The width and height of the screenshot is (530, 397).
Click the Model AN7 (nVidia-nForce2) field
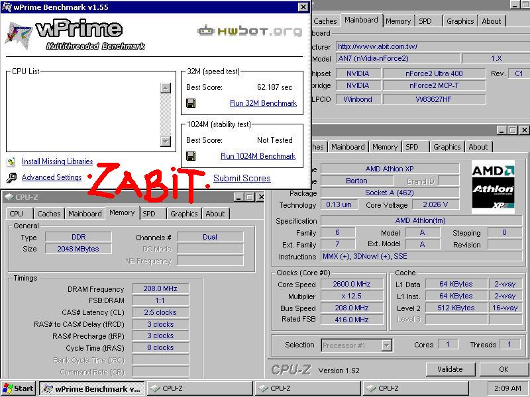point(398,58)
